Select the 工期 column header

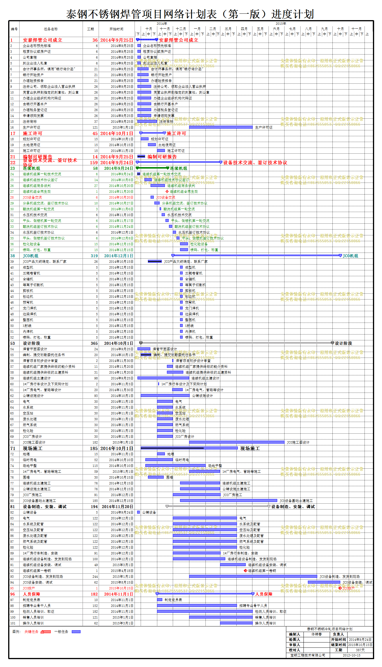pyautogui.click(x=90, y=29)
